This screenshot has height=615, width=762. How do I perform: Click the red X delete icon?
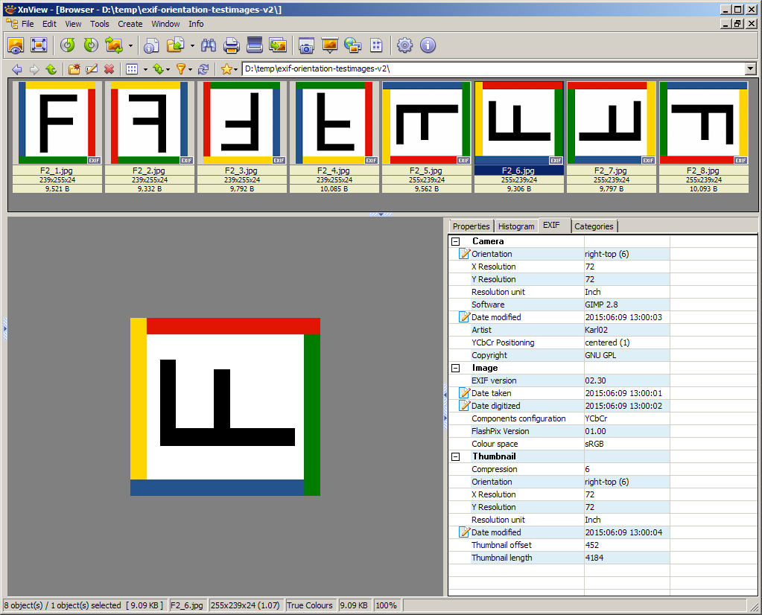(x=109, y=69)
